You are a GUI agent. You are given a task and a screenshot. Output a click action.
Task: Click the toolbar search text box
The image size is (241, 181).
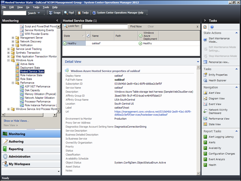(x=15, y=13)
